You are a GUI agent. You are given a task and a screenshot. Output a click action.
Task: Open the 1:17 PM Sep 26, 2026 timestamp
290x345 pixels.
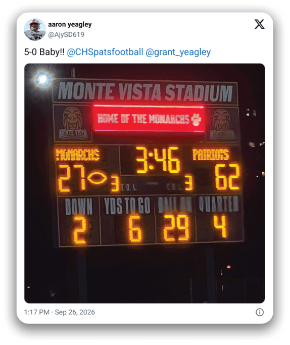(60, 312)
